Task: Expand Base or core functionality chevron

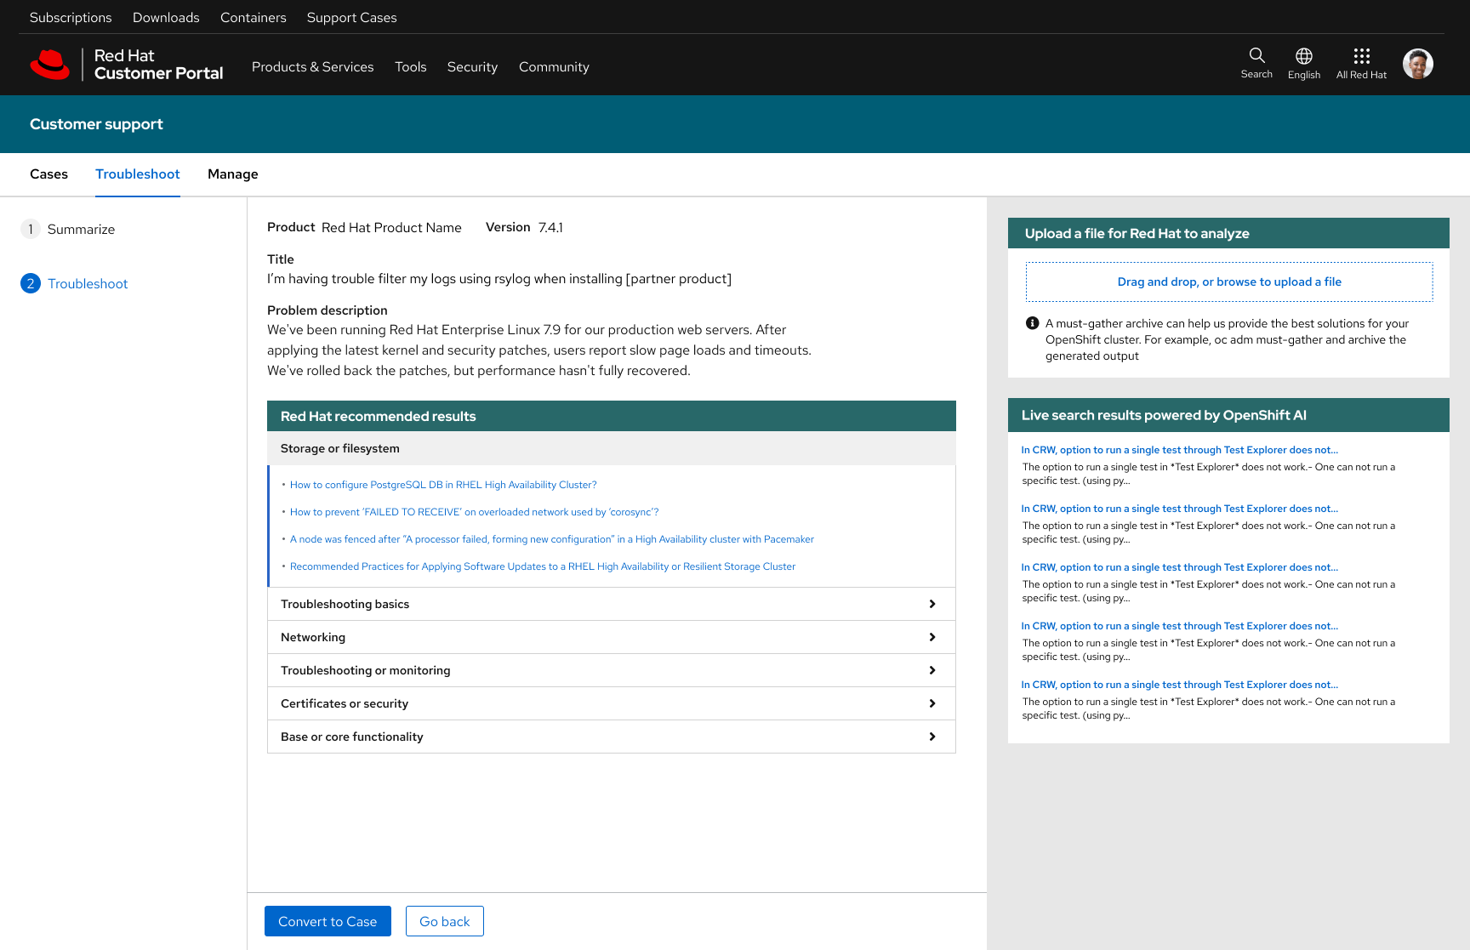Action: 932,737
